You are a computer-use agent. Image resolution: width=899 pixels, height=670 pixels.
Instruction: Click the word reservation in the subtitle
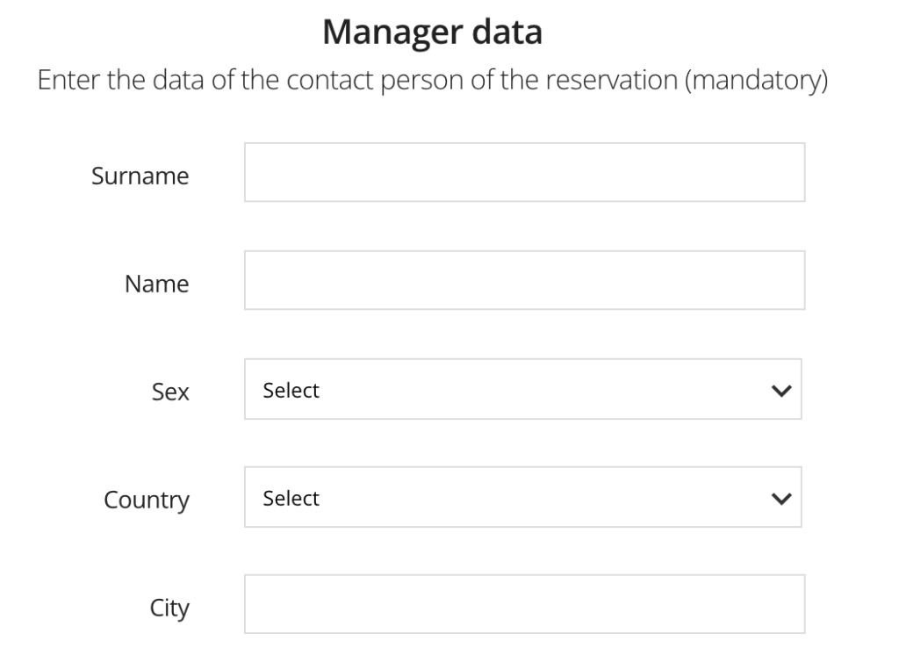coord(612,84)
